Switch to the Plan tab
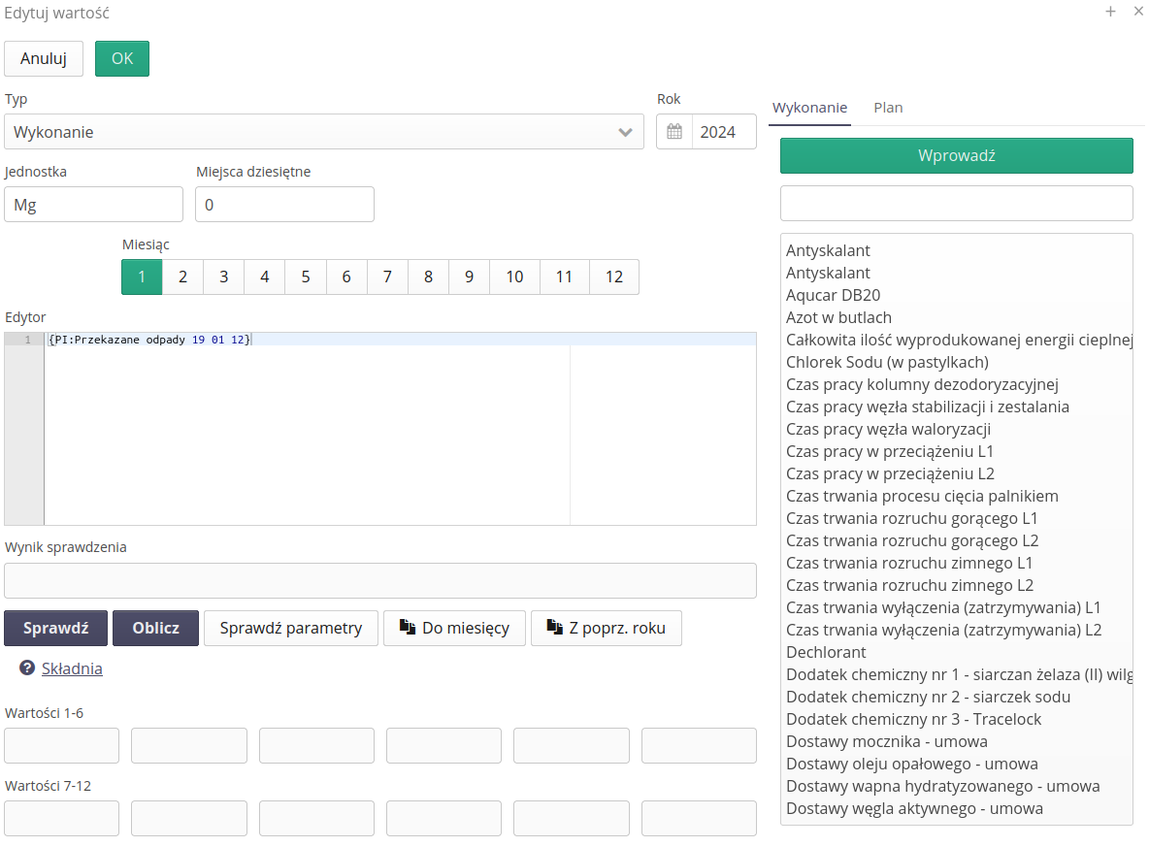Viewport: 1149px width, 847px height. coord(888,108)
